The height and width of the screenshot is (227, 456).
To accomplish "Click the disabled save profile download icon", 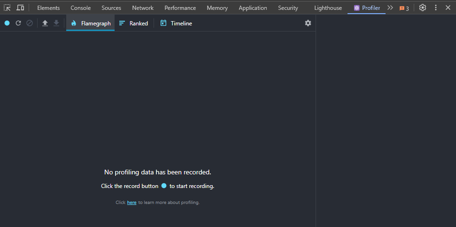I will coord(56,23).
